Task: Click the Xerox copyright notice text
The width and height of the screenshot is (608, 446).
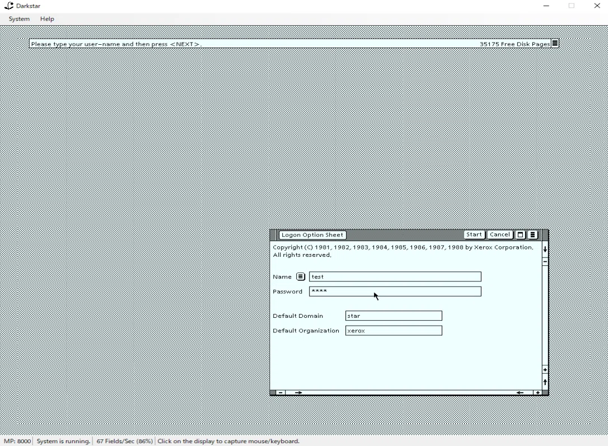Action: (403, 251)
